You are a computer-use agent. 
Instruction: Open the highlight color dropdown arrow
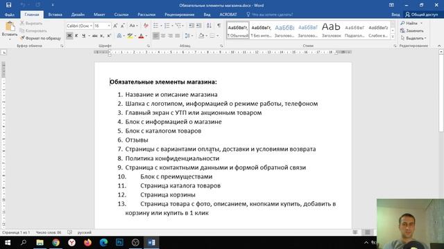click(135, 36)
